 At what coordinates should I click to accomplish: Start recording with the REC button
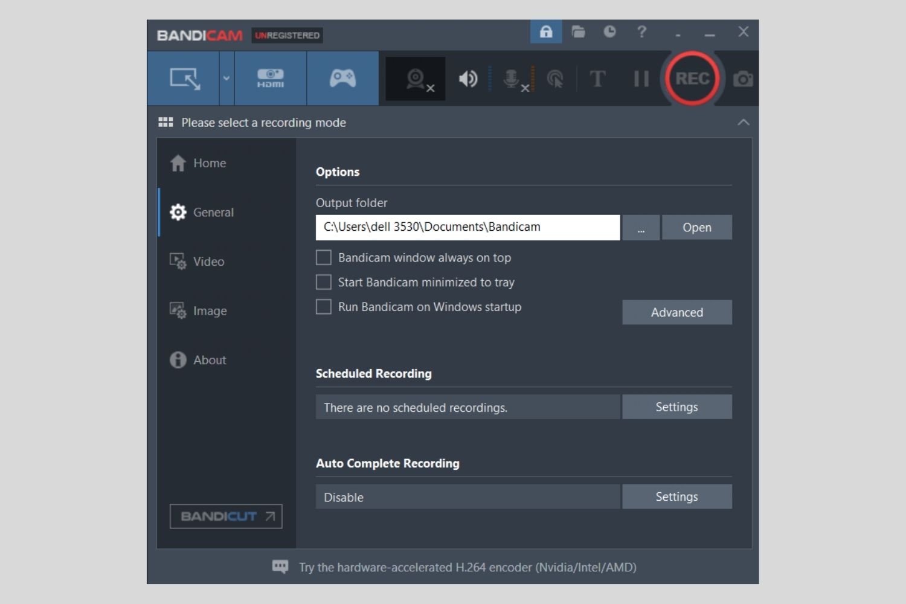pyautogui.click(x=692, y=79)
